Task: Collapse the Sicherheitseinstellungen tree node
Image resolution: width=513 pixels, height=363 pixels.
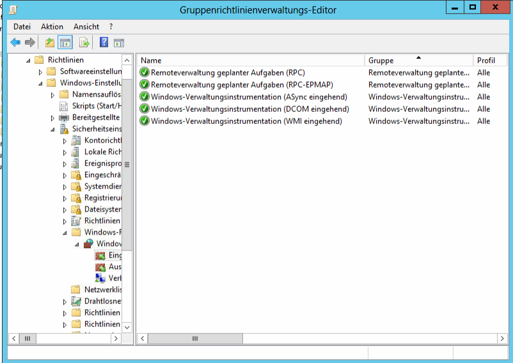Action: [x=53, y=129]
